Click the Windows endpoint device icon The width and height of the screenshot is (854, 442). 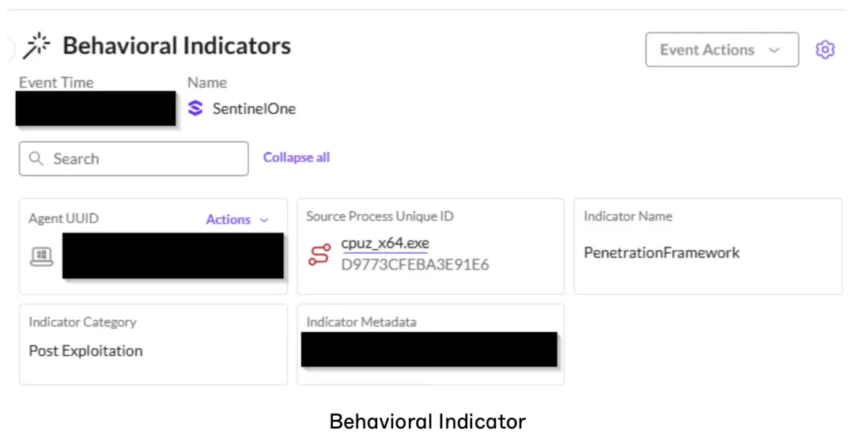click(41, 256)
